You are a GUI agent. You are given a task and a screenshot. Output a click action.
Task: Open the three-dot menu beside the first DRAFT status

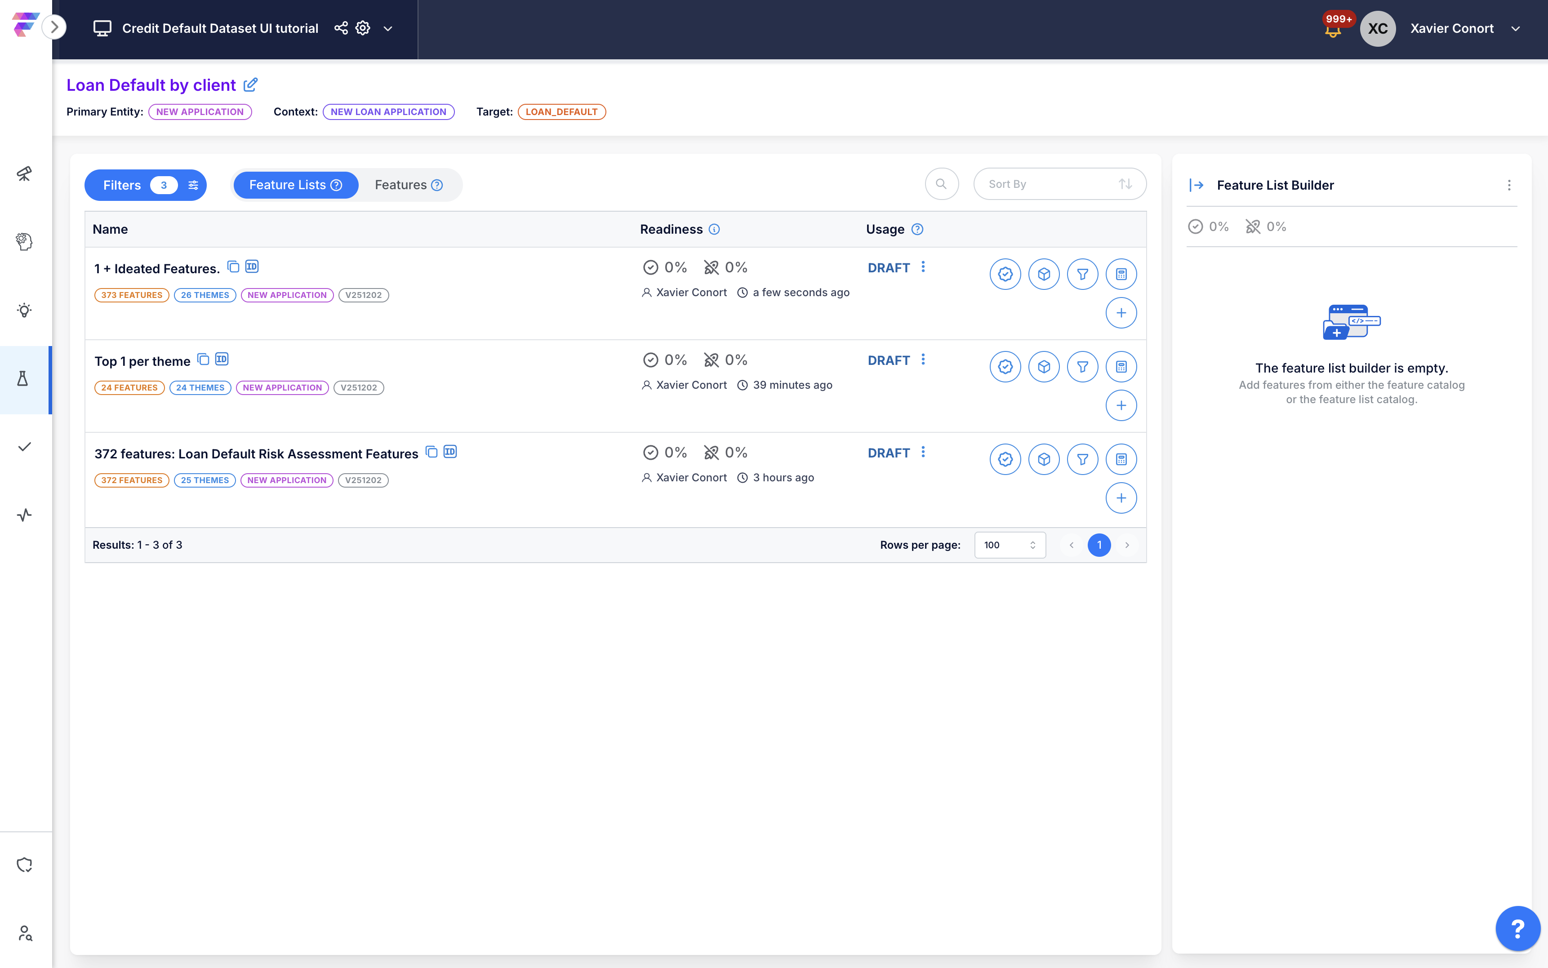pyautogui.click(x=922, y=267)
